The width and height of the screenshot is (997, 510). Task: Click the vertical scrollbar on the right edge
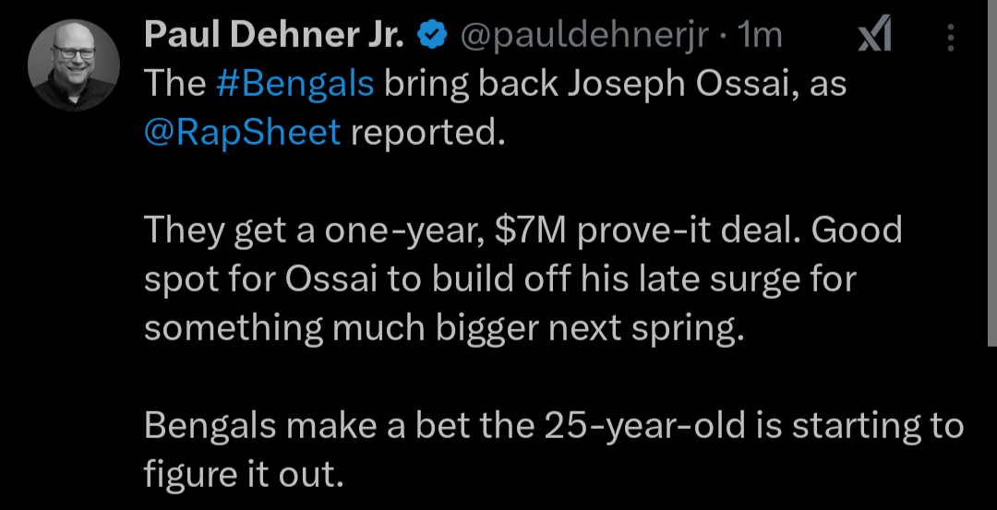991,175
